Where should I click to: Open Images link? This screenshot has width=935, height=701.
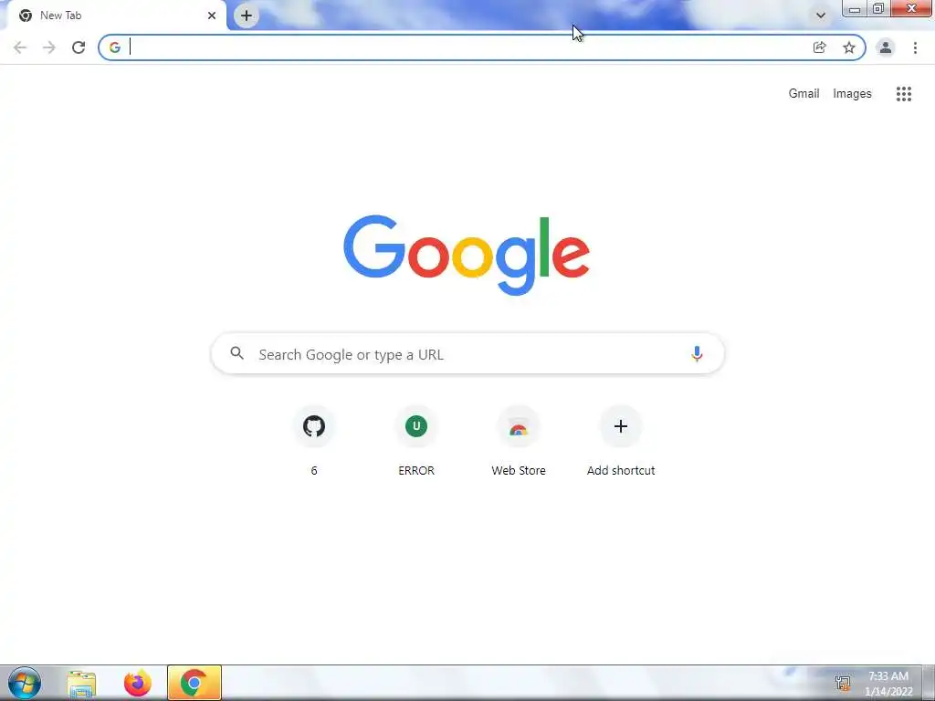[852, 94]
